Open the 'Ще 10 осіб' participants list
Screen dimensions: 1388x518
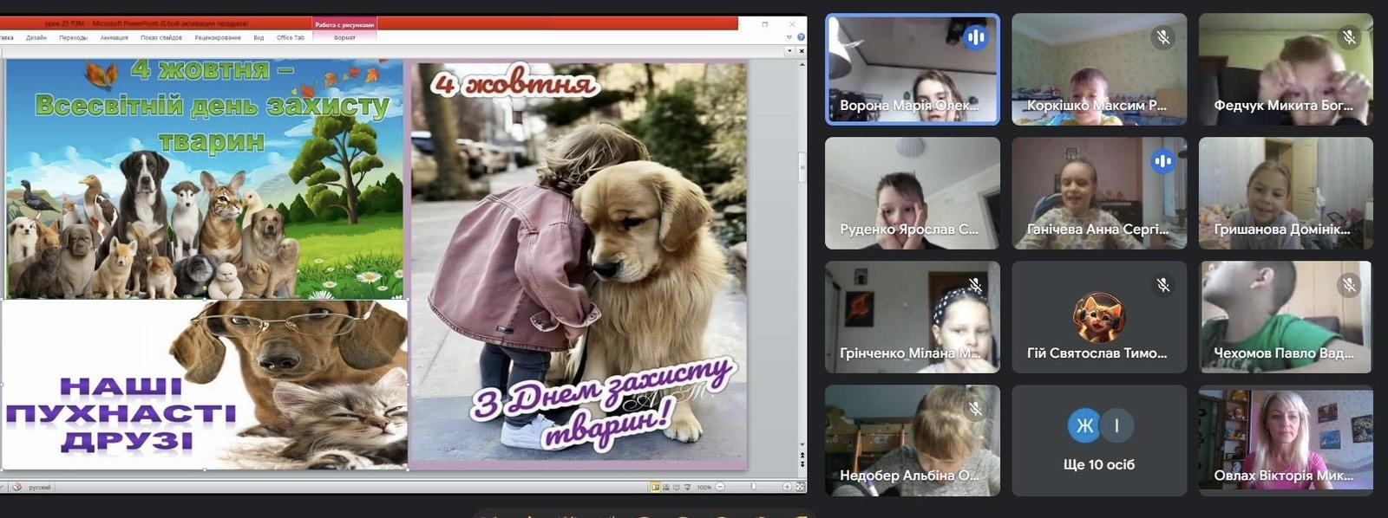(x=1099, y=441)
